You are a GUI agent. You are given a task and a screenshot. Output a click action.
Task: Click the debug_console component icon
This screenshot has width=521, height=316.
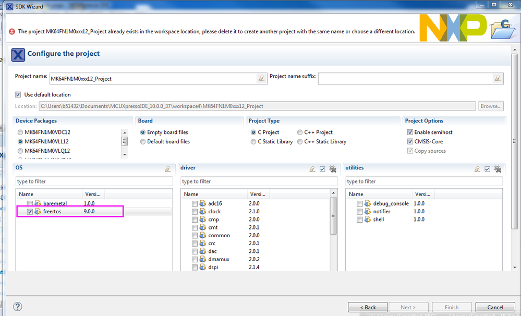point(368,203)
